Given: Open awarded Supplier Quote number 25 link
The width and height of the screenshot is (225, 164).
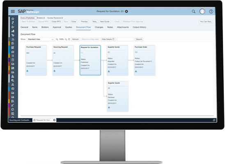Looking at the screenshot, I should (x=109, y=52).
